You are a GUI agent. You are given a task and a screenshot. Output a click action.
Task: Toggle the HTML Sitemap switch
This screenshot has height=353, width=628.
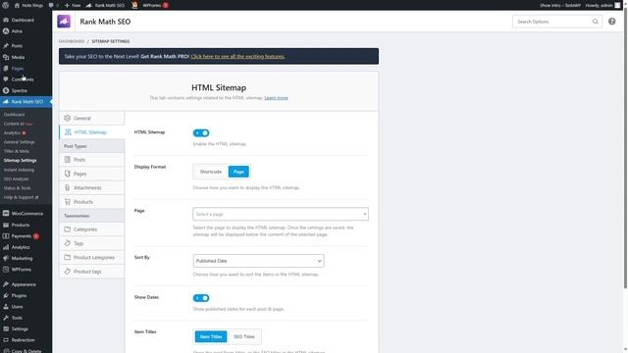point(201,133)
